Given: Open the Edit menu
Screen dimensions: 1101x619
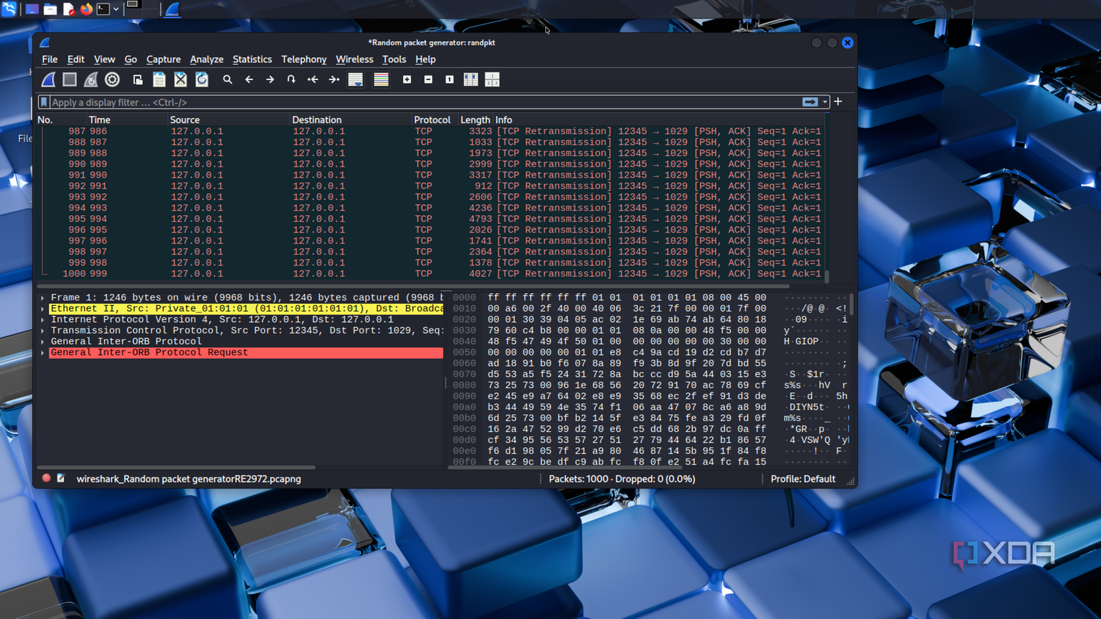Looking at the screenshot, I should pos(76,59).
